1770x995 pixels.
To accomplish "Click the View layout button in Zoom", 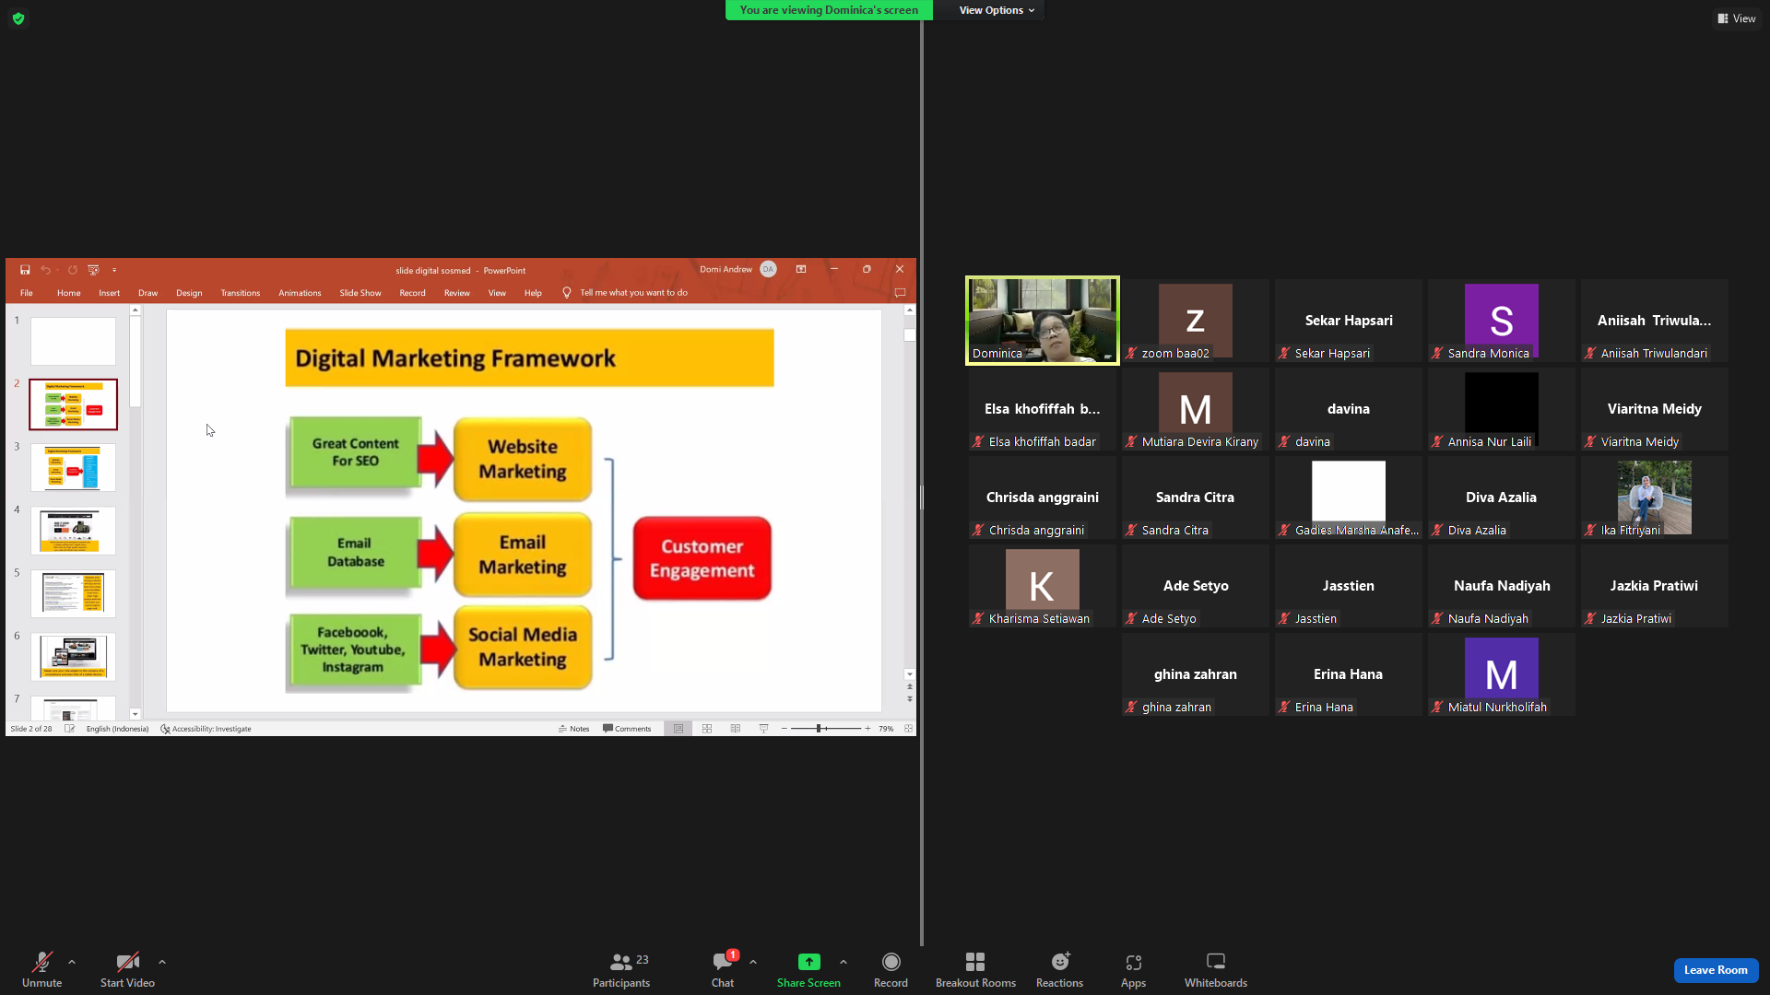I will click(x=1737, y=18).
